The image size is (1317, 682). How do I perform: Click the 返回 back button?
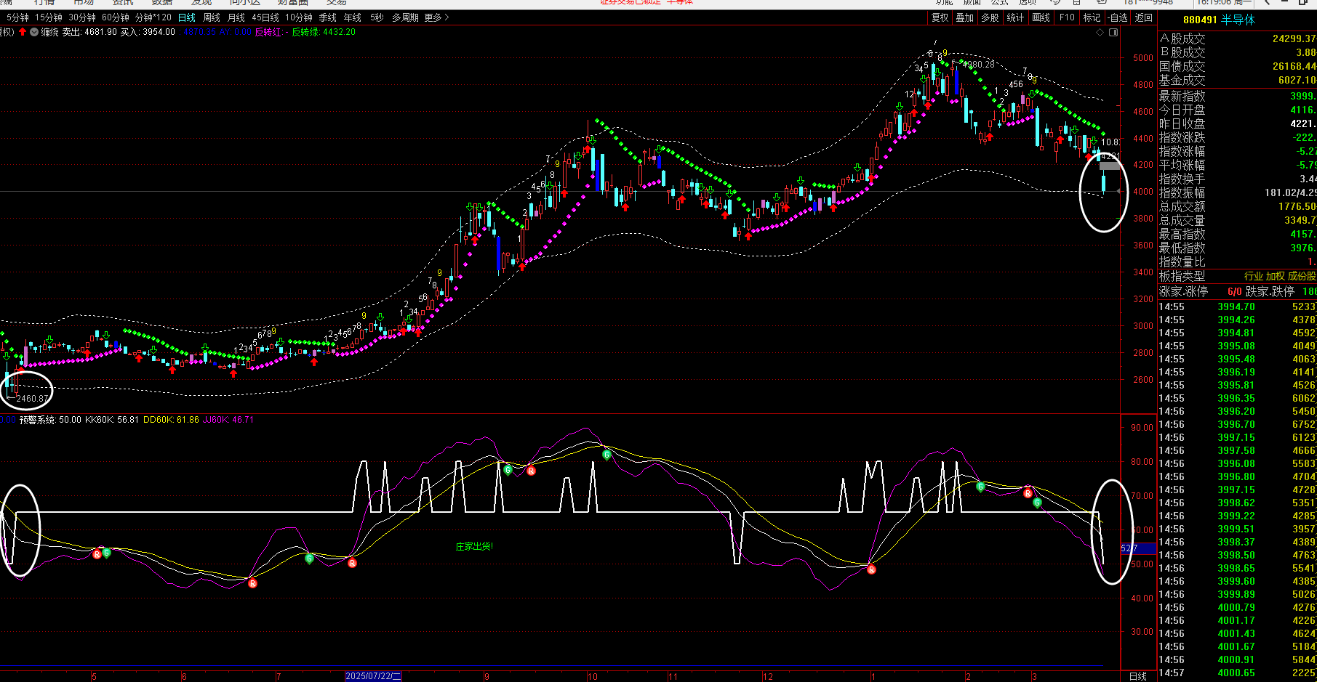(1144, 17)
